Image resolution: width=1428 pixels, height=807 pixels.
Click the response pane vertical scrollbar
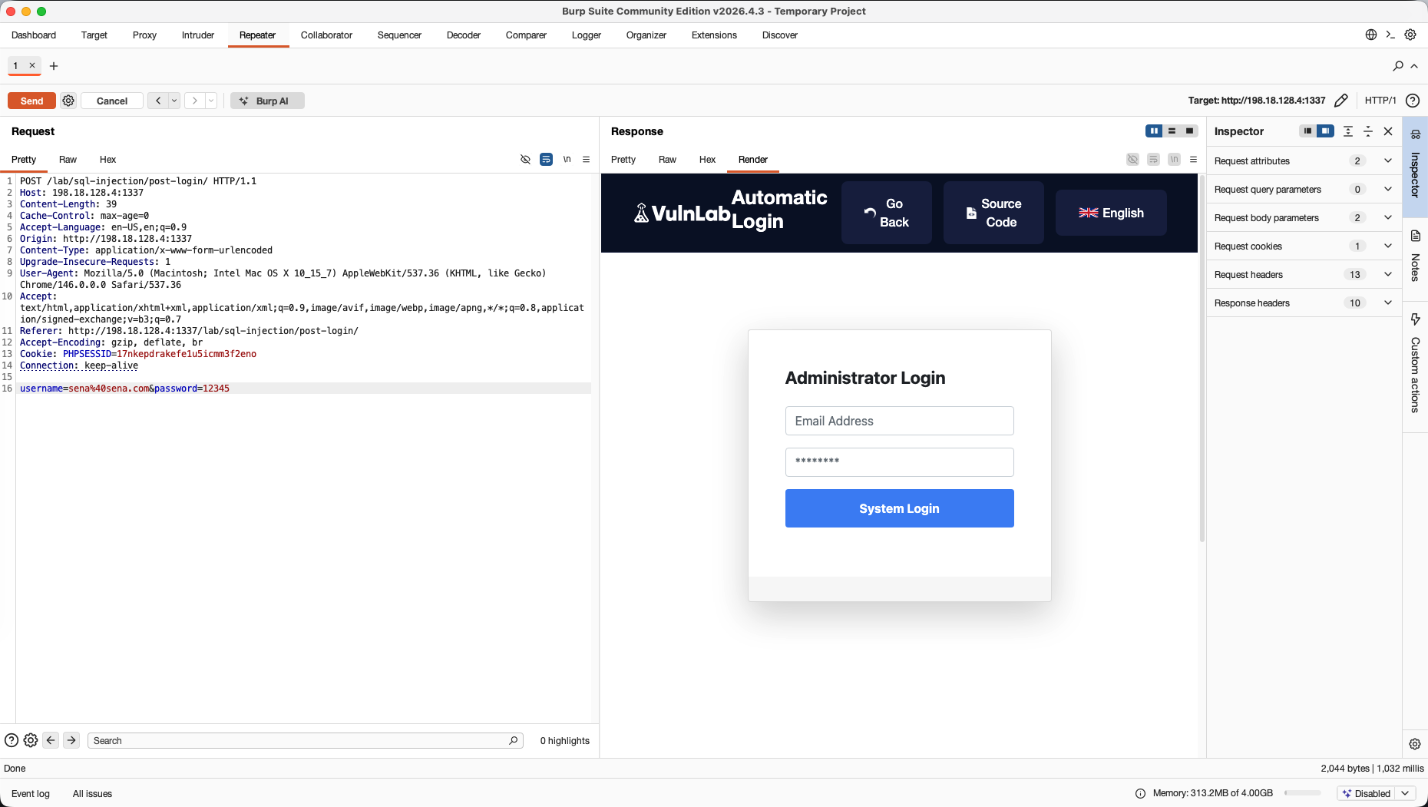[1202, 359]
